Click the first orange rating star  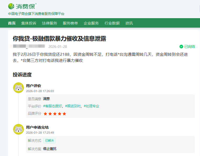click(45, 114)
